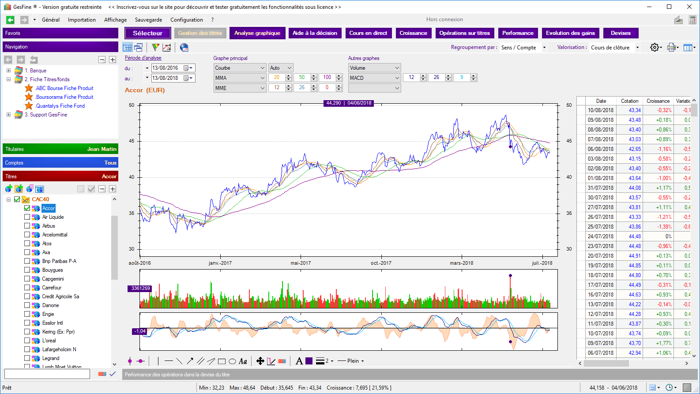This screenshot has height=394, width=700.
Task: Check the Arcelormittal checkbox
Action: point(27,235)
